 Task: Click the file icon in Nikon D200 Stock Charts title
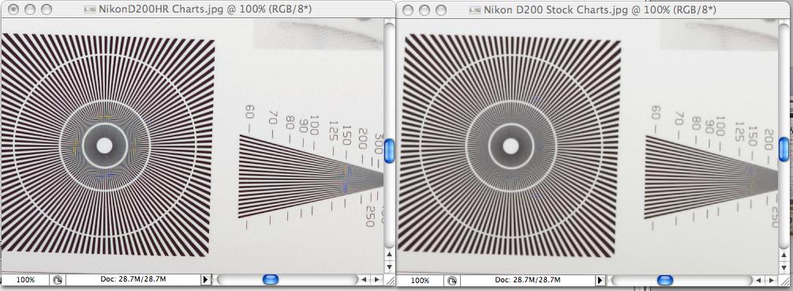(x=475, y=9)
